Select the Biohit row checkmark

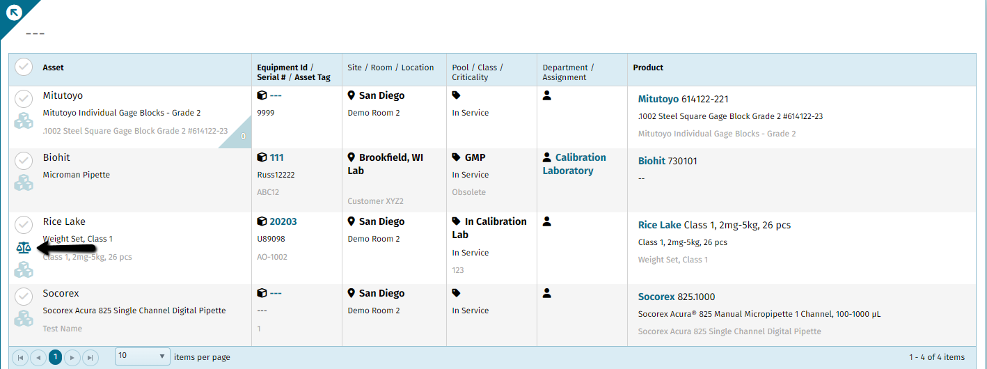pos(24,161)
